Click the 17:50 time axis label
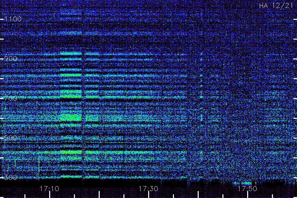297x198 pixels. (x=247, y=188)
